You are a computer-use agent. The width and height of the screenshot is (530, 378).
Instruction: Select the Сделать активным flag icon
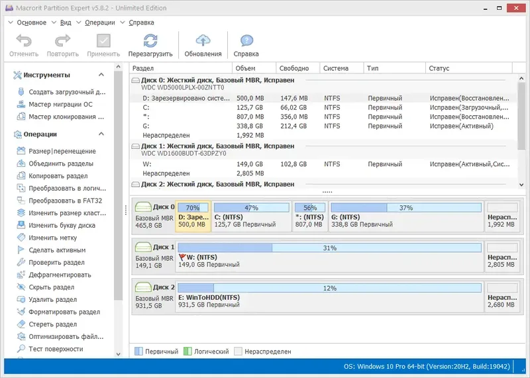pos(21,250)
